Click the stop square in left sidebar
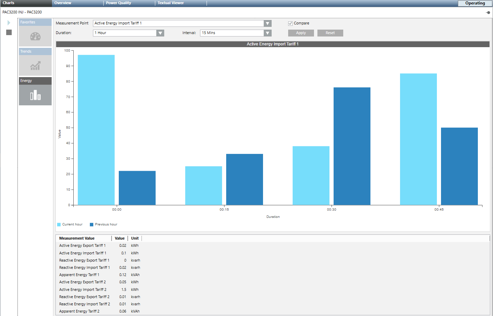Viewport: 493px width, 316px height. tap(9, 32)
